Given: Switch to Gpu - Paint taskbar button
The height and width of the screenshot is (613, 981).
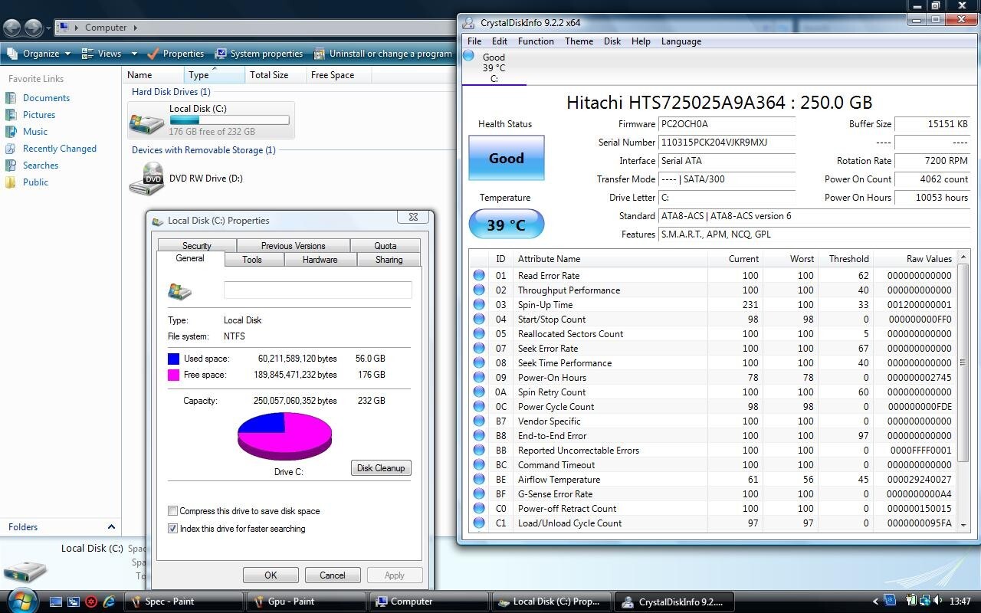Looking at the screenshot, I should (307, 602).
